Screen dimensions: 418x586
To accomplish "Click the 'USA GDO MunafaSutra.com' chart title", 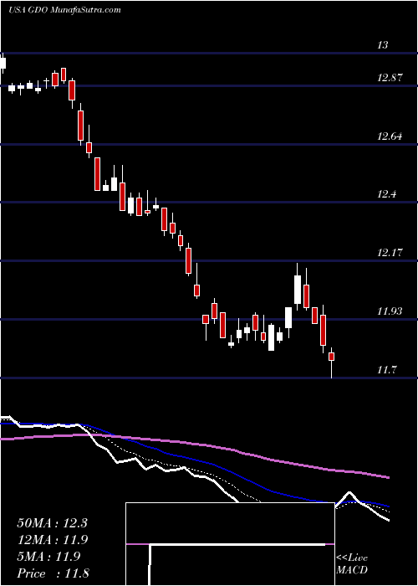I will tap(64, 10).
